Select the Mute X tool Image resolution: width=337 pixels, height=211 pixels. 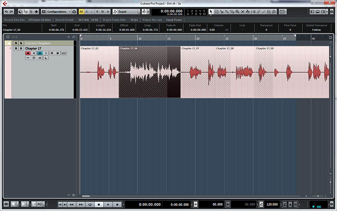[x=243, y=12]
